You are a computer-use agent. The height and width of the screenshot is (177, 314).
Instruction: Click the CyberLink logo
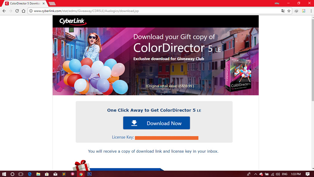point(73,22)
